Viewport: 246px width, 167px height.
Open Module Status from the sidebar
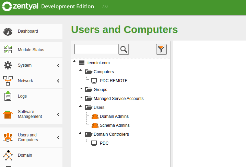click(31, 50)
